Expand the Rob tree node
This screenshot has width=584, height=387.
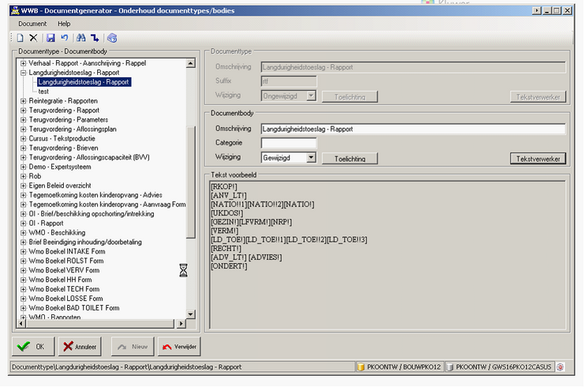pos(23,176)
